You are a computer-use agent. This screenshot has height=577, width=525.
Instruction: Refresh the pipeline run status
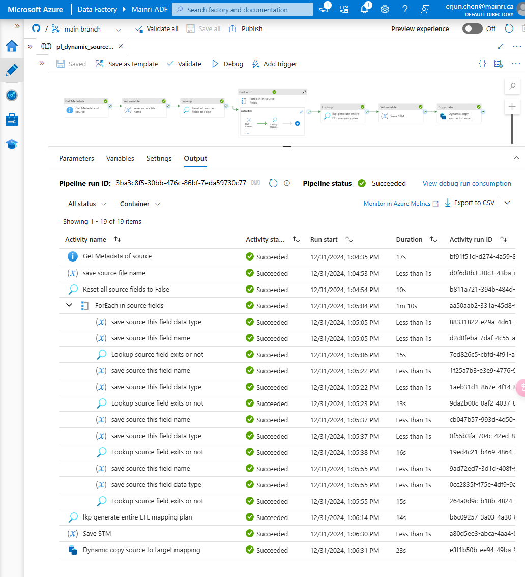coord(273,183)
